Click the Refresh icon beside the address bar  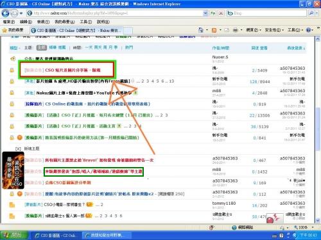213,13
